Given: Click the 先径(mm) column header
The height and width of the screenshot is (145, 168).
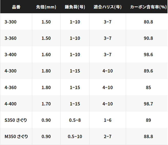Looking at the screenshot, I should tap(46, 7).
